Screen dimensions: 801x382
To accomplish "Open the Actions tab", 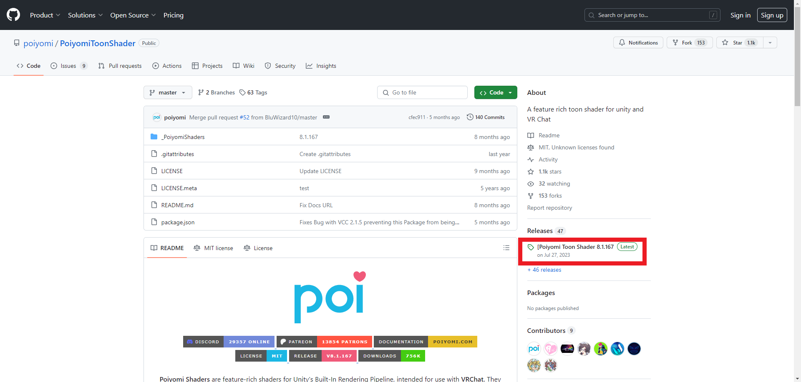I will [x=167, y=66].
